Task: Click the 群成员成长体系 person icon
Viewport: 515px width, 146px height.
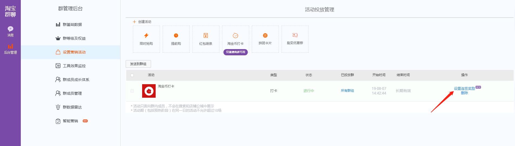Action: pyautogui.click(x=58, y=79)
